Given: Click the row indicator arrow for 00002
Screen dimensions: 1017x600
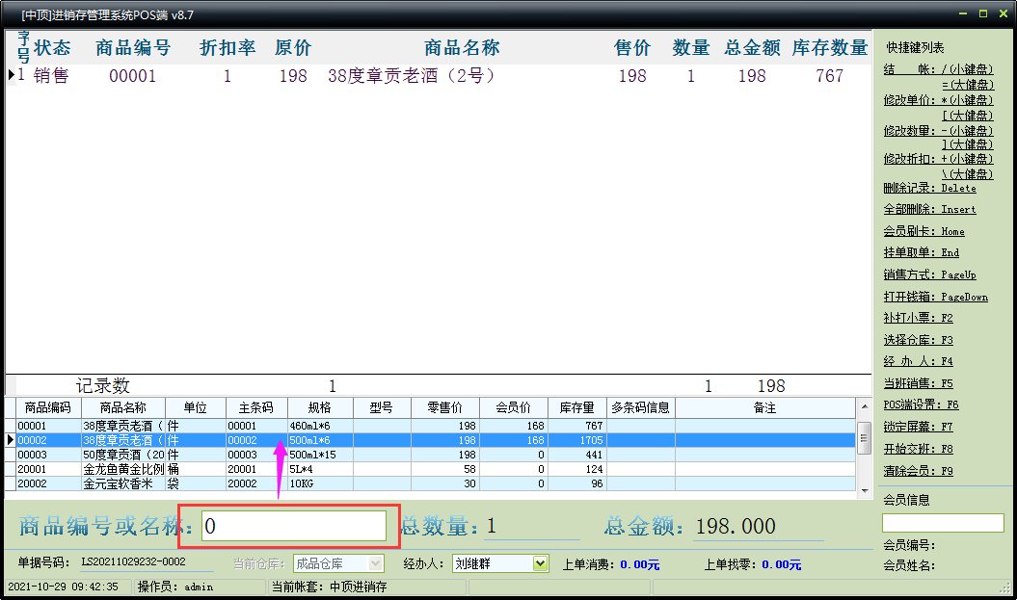Looking at the screenshot, I should pyautogui.click(x=11, y=440).
